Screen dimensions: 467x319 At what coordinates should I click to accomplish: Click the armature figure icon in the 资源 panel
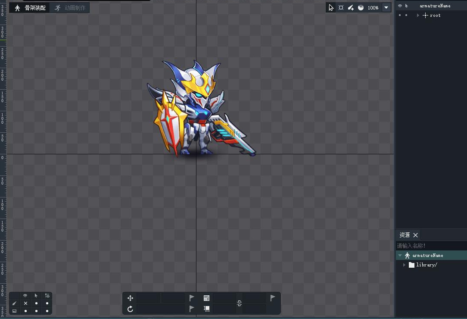coord(407,256)
